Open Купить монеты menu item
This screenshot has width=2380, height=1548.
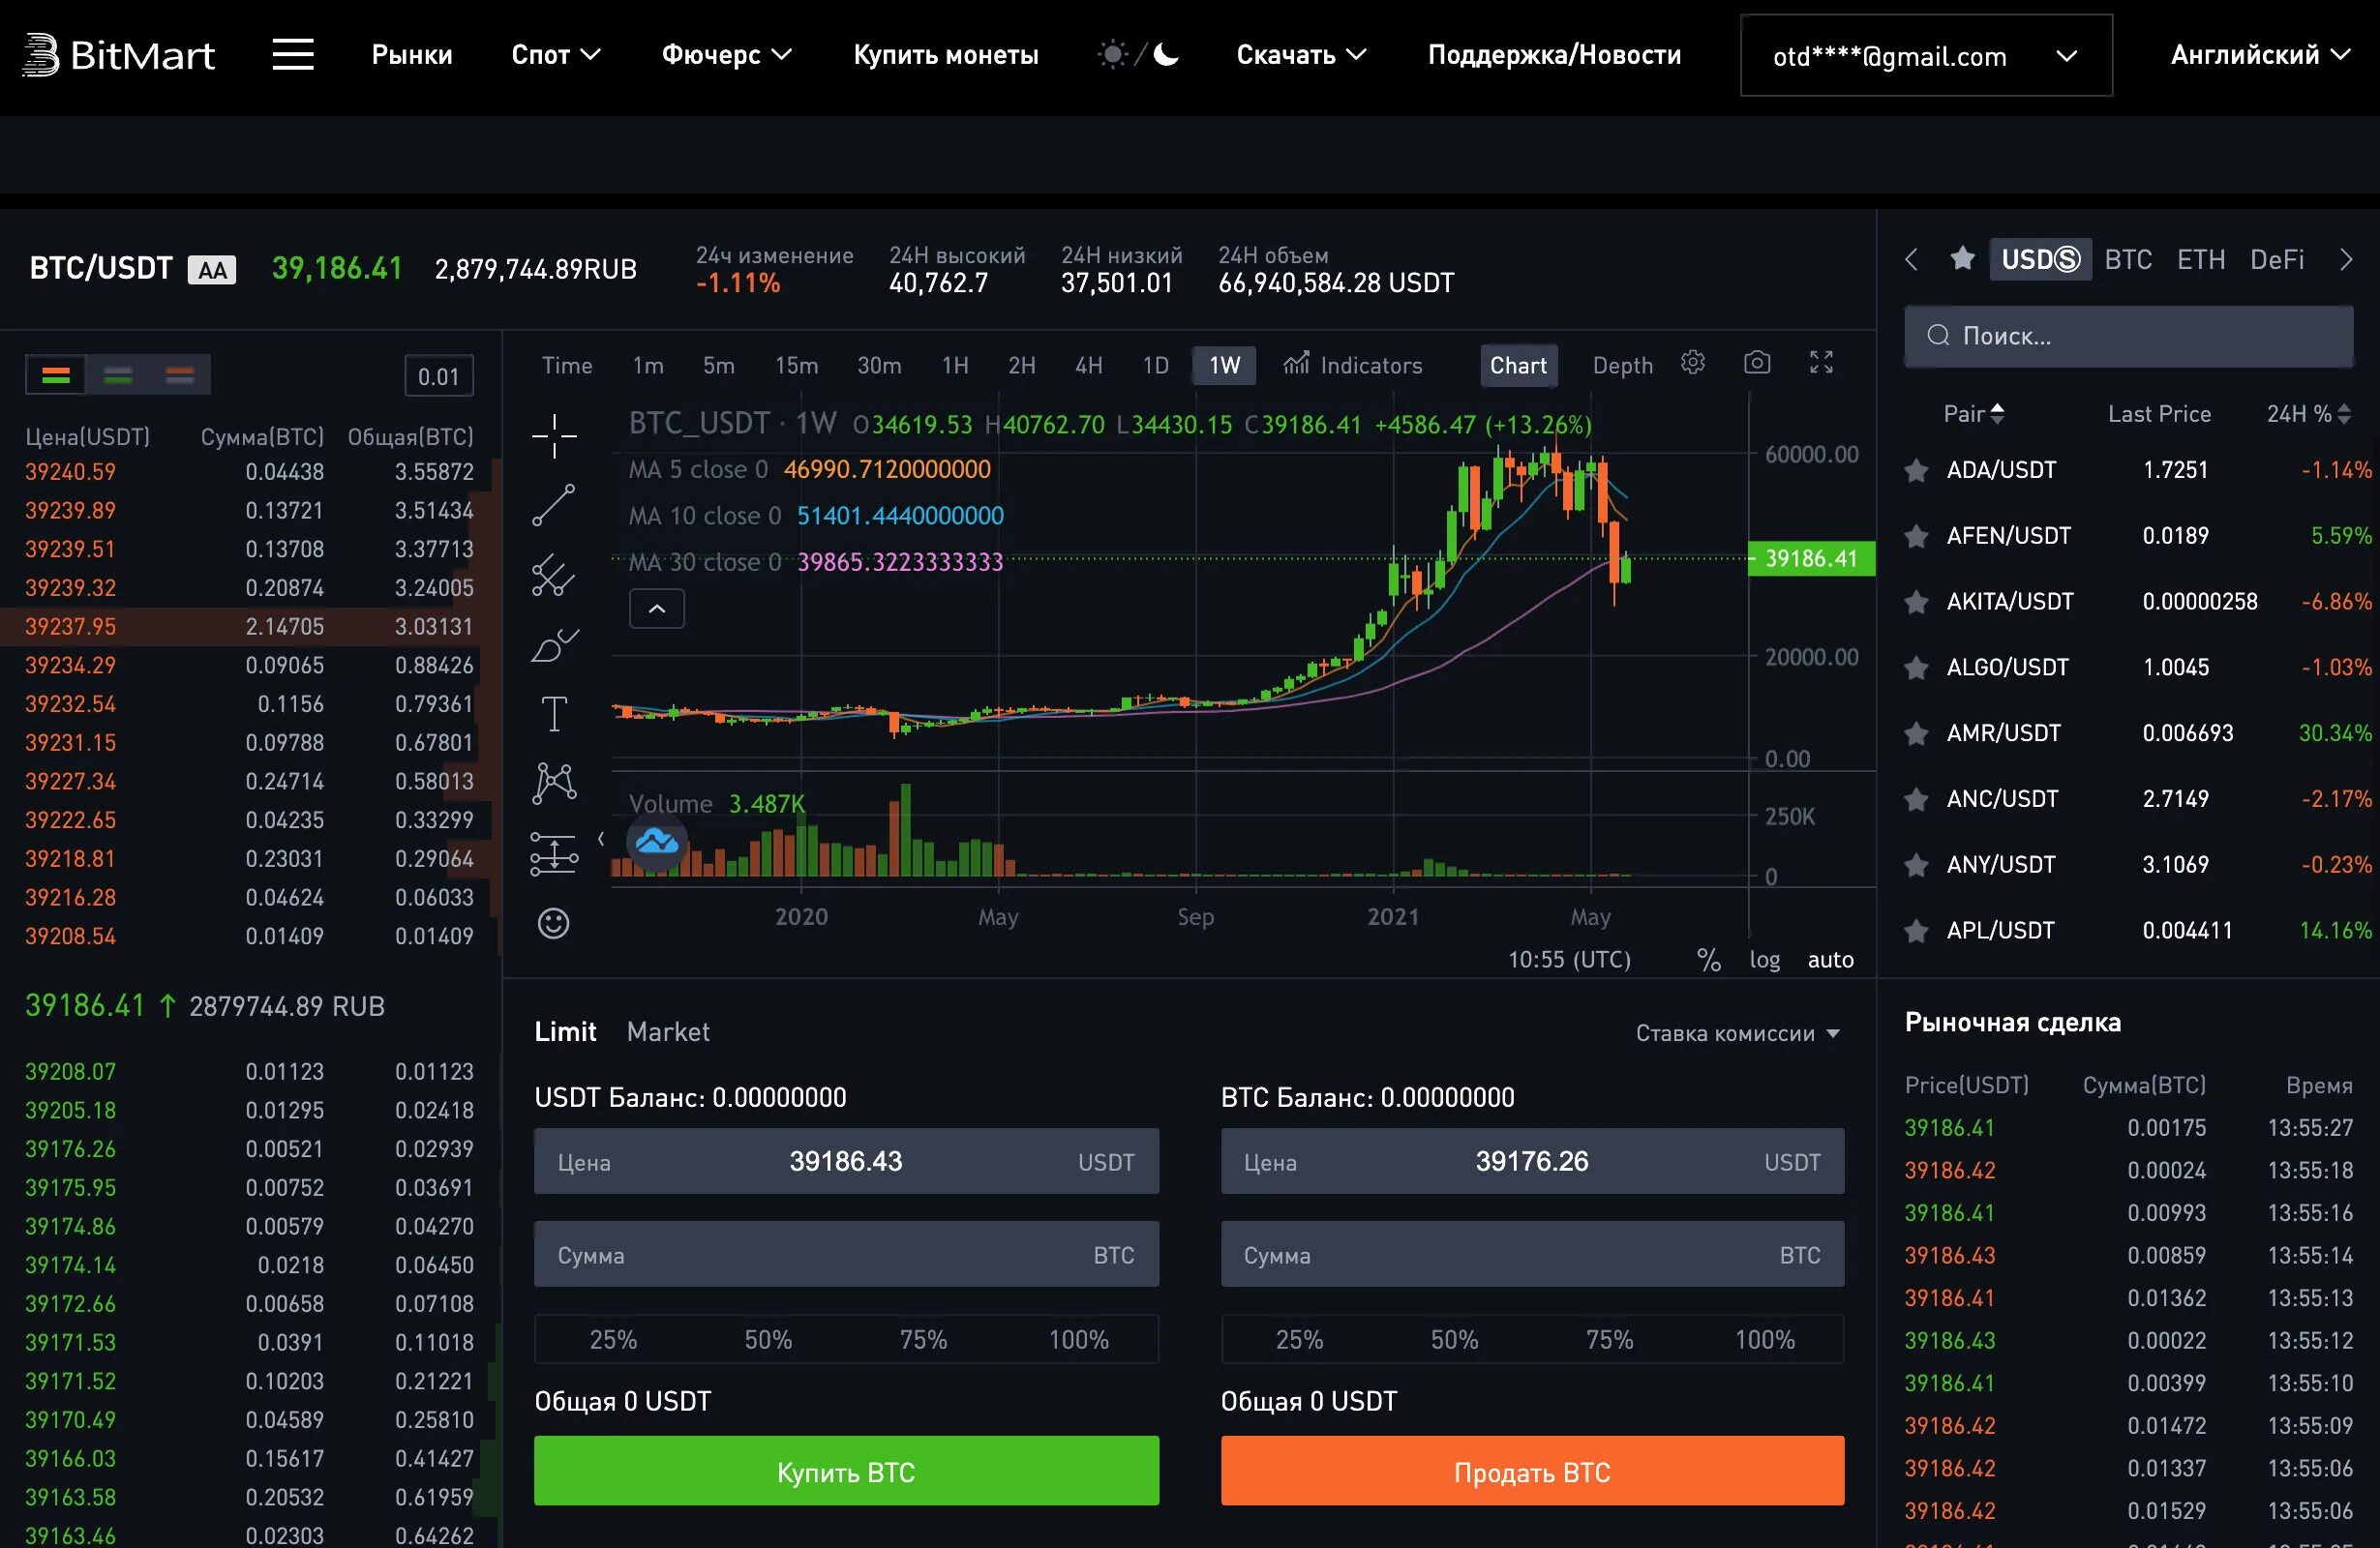[x=946, y=54]
